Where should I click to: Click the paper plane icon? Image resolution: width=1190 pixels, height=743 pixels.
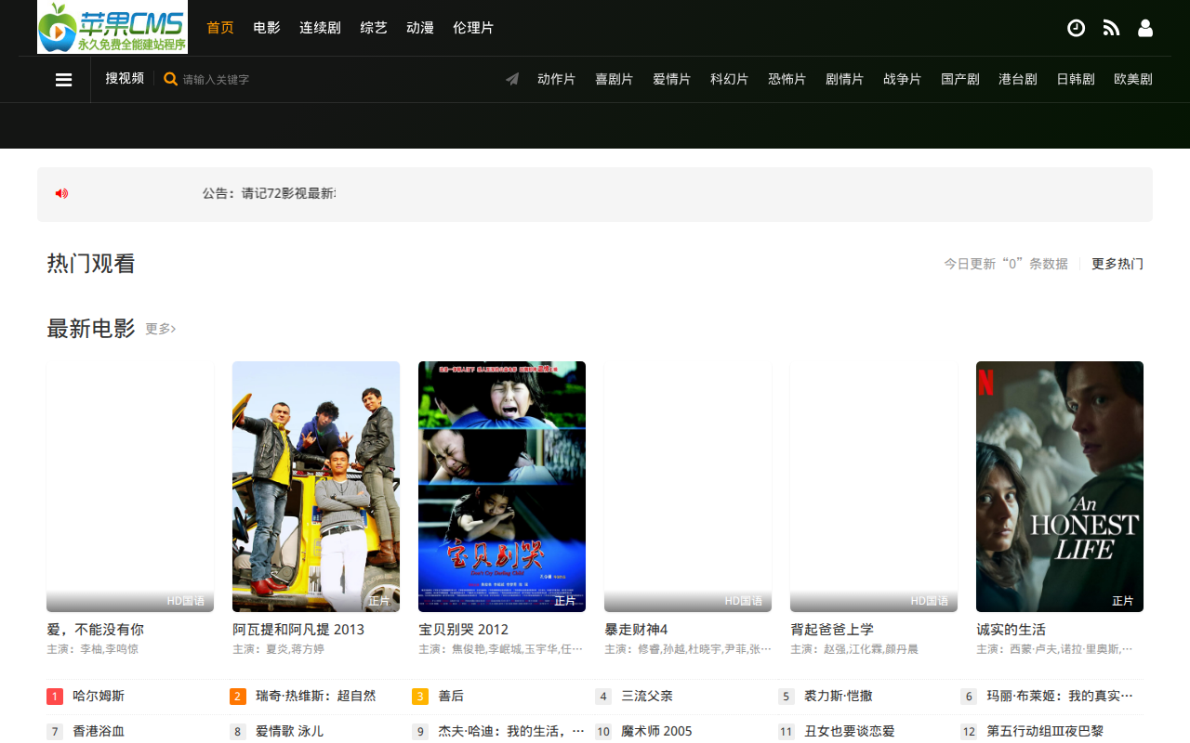coord(512,79)
